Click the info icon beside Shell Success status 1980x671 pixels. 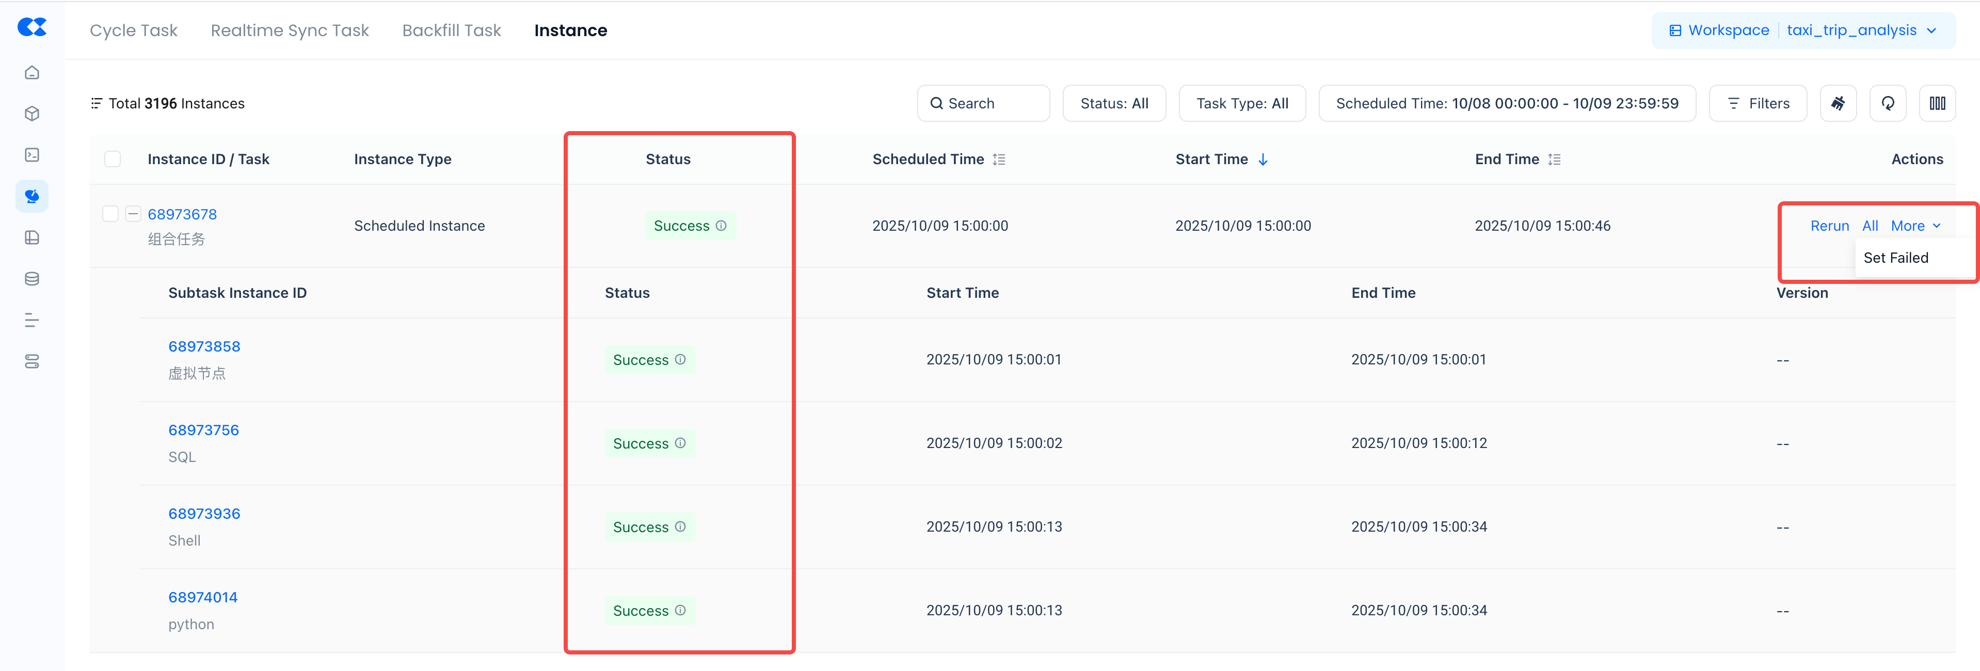click(680, 526)
